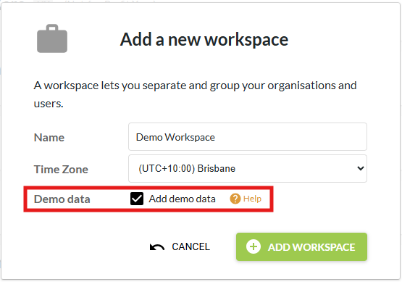Image resolution: width=402 pixels, height=282 pixels.
Task: Click the plus circle icon on Add Workspace
Action: 254,247
